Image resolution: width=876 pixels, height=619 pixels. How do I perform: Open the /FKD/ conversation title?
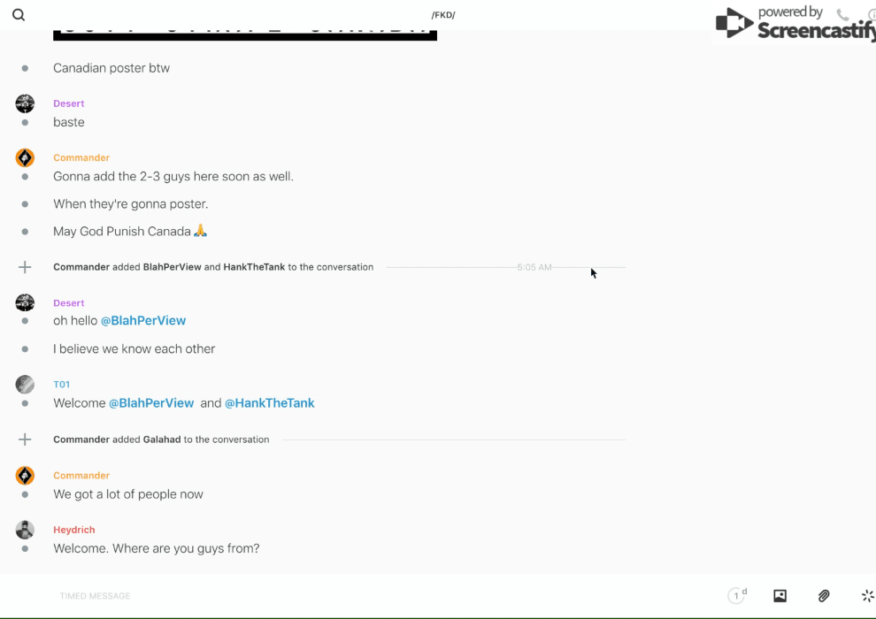tap(443, 15)
